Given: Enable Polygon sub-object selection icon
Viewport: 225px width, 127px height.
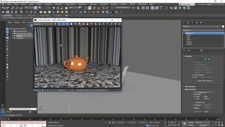Looking at the screenshot, I should 205,59.
